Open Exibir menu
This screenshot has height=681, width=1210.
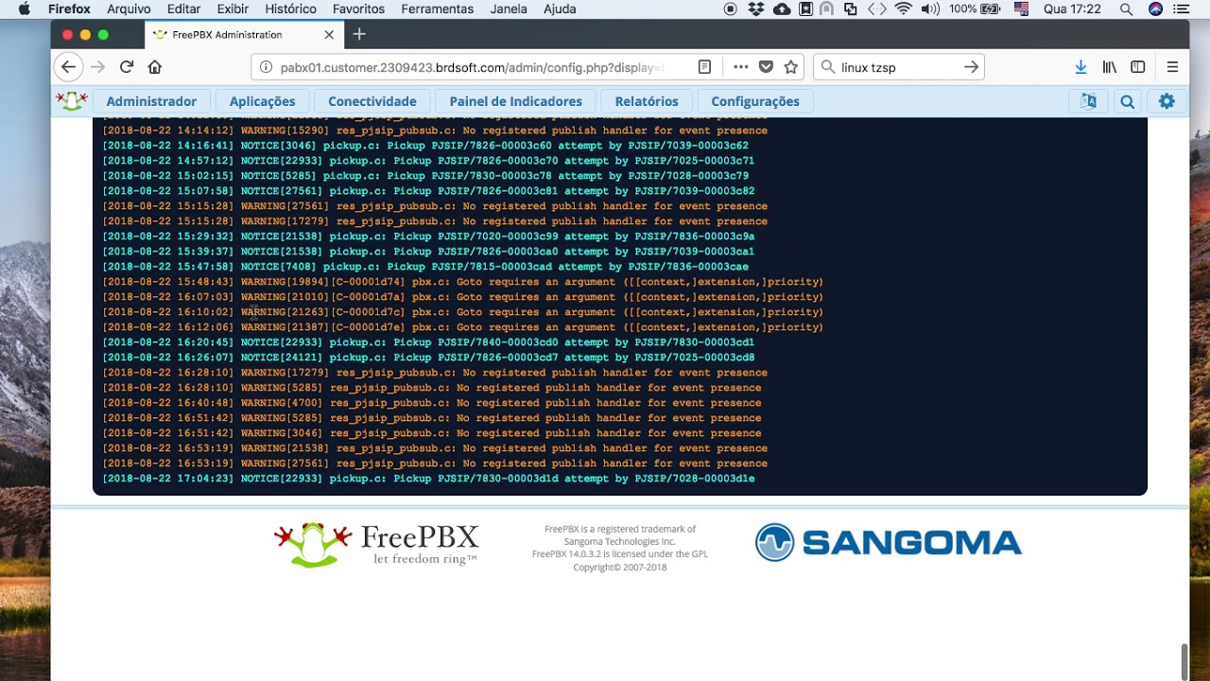[x=233, y=9]
